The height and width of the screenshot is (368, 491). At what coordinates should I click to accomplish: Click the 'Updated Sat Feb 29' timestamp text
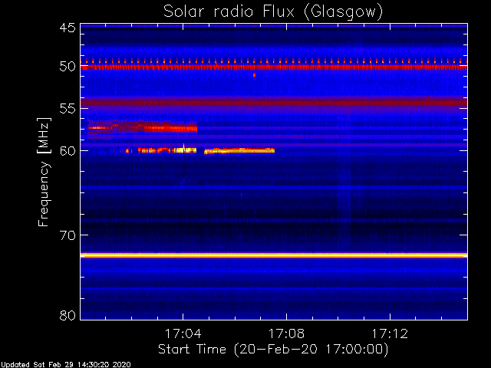point(65,365)
